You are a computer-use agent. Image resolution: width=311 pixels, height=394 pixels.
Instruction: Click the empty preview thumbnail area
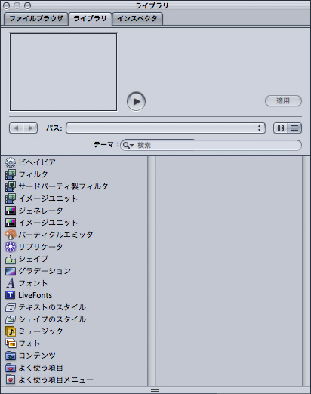[x=63, y=72]
